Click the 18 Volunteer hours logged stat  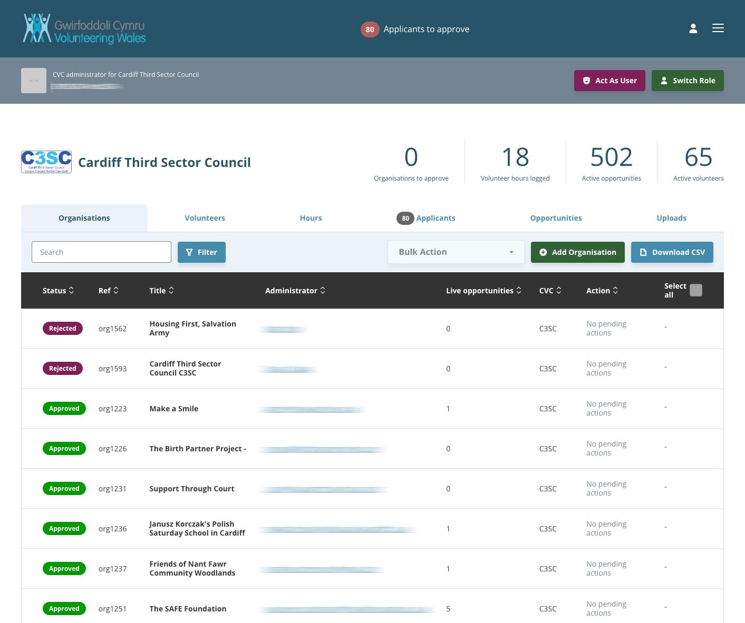pos(515,163)
